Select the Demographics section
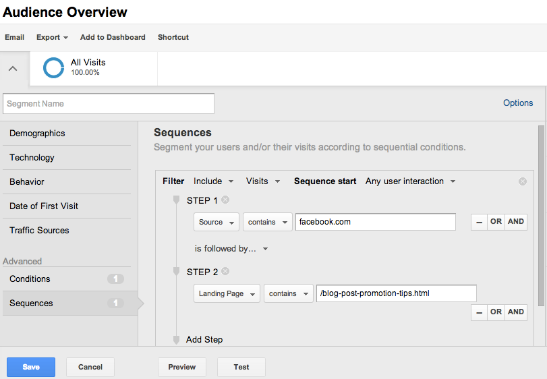 click(67, 134)
